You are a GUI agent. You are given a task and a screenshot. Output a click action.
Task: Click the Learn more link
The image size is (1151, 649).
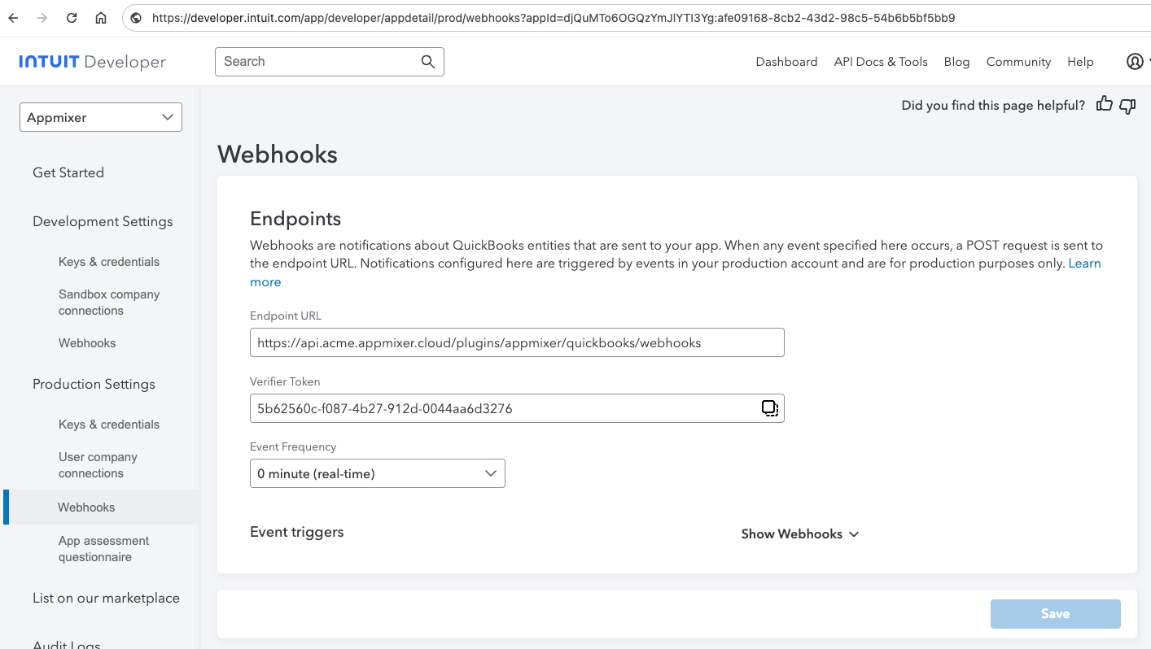(x=1084, y=264)
